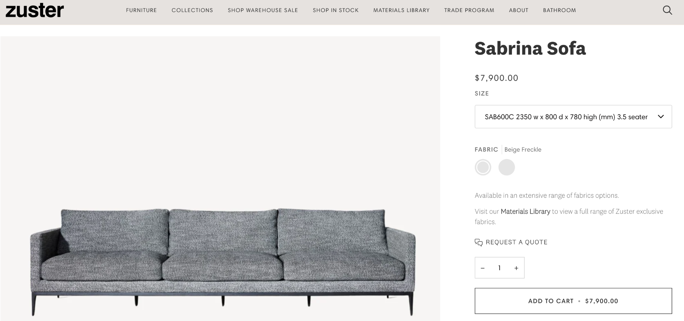This screenshot has width=684, height=321.
Task: Click the quantity number field
Action: 499,268
